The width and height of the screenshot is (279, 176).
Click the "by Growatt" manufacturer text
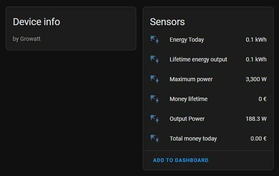pyautogui.click(x=27, y=39)
